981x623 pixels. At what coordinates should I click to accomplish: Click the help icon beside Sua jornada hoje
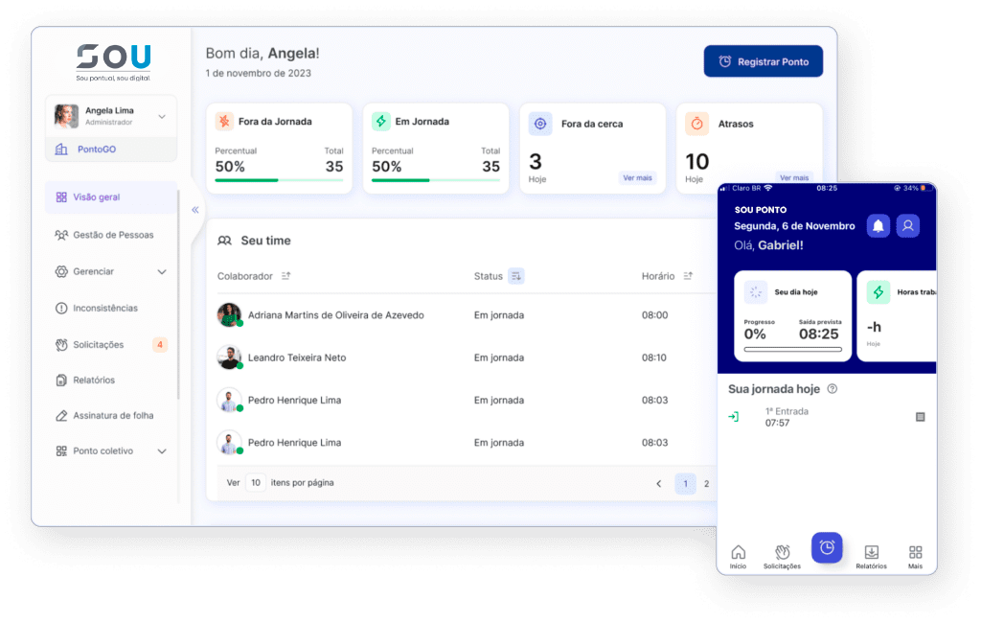[833, 389]
